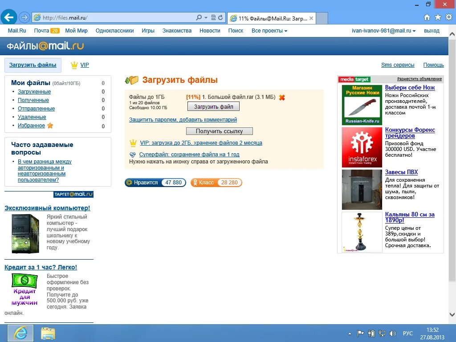This screenshot has width=456, height=342.
Task: Show hidden tray icons arrow
Action: (x=350, y=334)
